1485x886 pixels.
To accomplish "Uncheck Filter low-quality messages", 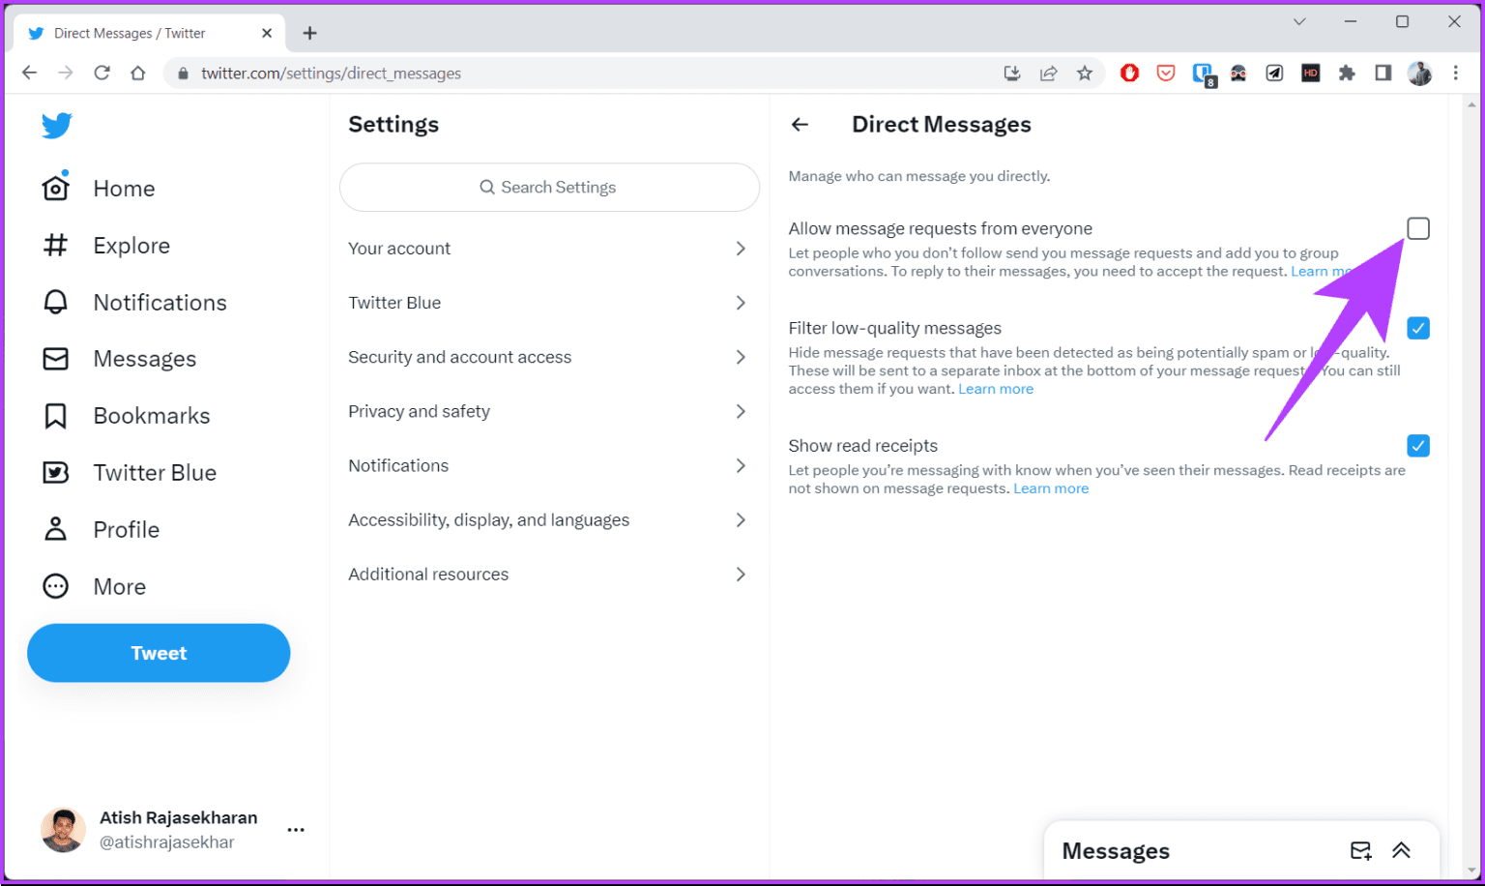I will [1418, 328].
